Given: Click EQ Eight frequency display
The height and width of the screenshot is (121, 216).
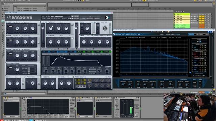Looking at the screenshot, I should 48,106.
